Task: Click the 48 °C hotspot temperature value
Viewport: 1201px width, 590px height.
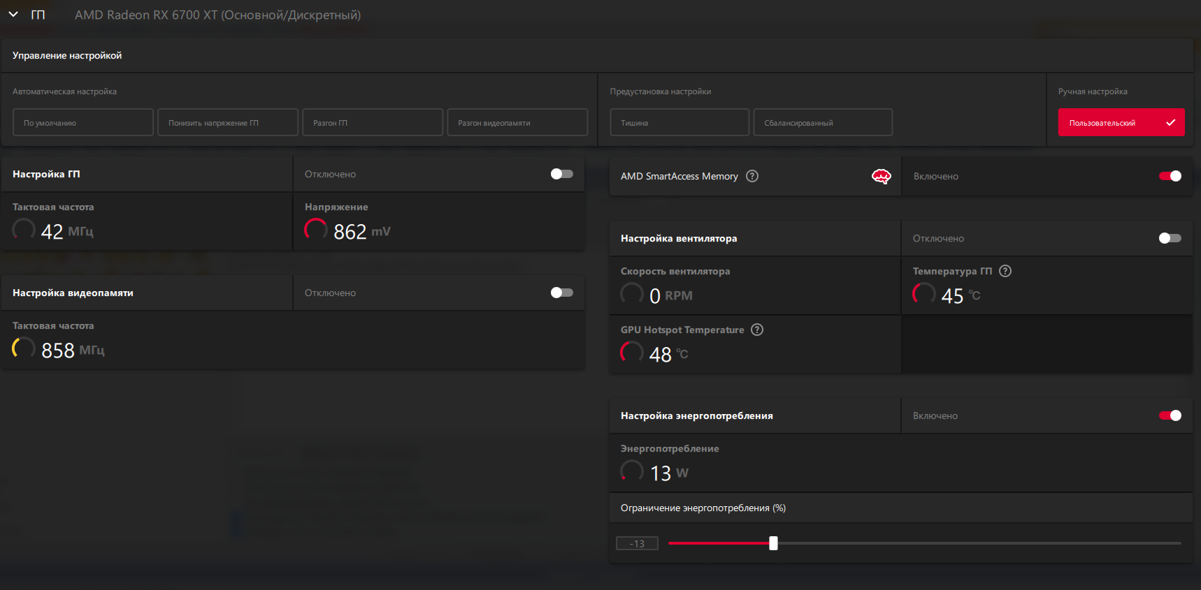Action: [x=669, y=354]
